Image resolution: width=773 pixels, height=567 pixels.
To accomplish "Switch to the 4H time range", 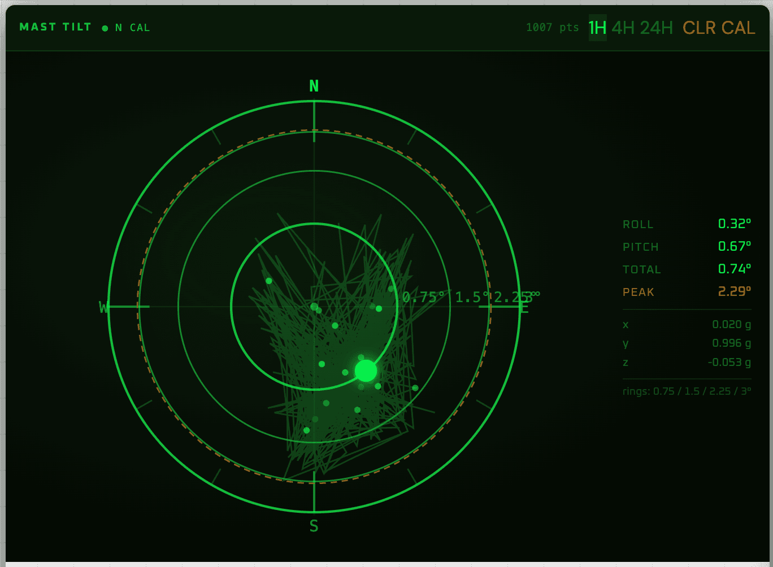I will [623, 28].
